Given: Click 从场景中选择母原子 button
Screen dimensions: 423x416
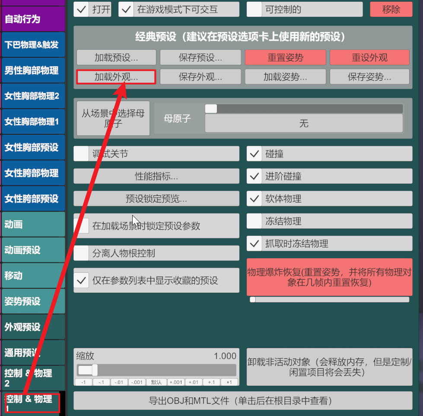Looking at the screenshot, I should coord(113,118).
